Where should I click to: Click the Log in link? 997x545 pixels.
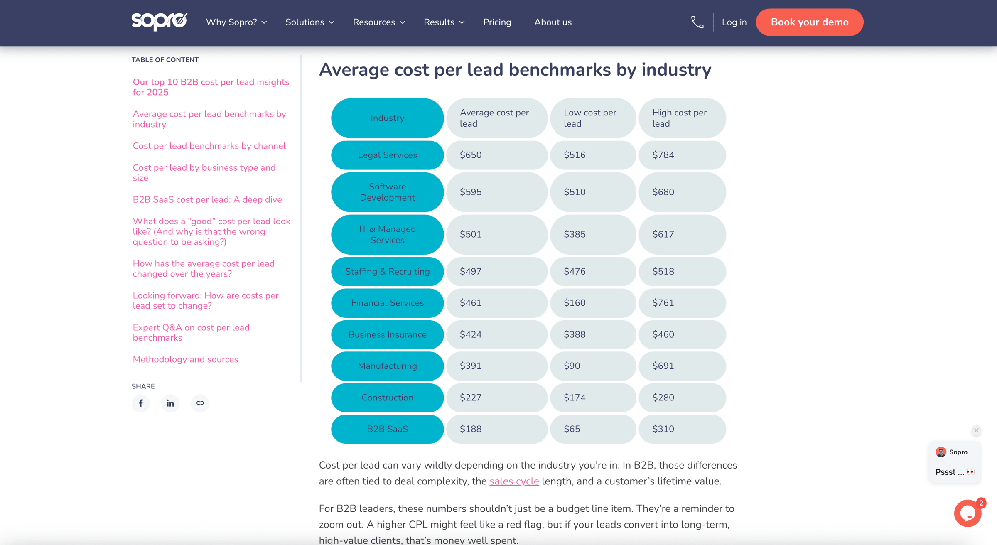pos(734,22)
